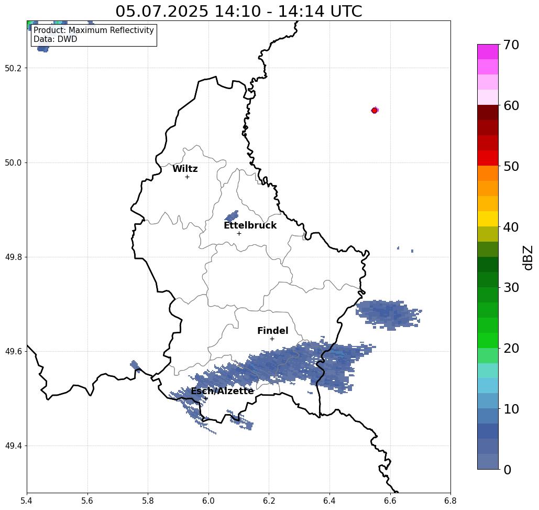
Task: Click the 60 dBZ colorbar tick label
Action: tap(511, 105)
